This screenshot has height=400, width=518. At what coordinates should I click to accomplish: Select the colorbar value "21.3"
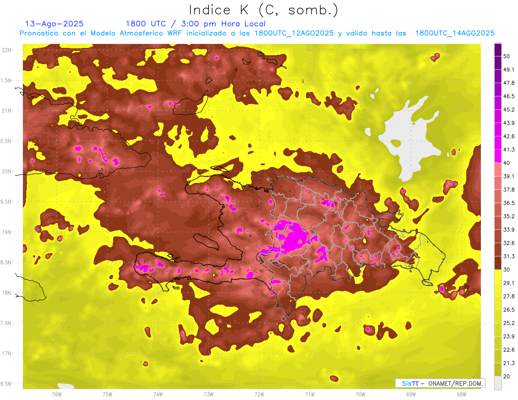coord(509,363)
